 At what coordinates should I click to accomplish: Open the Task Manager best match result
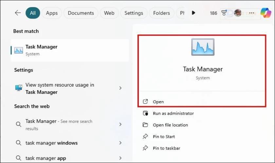70,50
